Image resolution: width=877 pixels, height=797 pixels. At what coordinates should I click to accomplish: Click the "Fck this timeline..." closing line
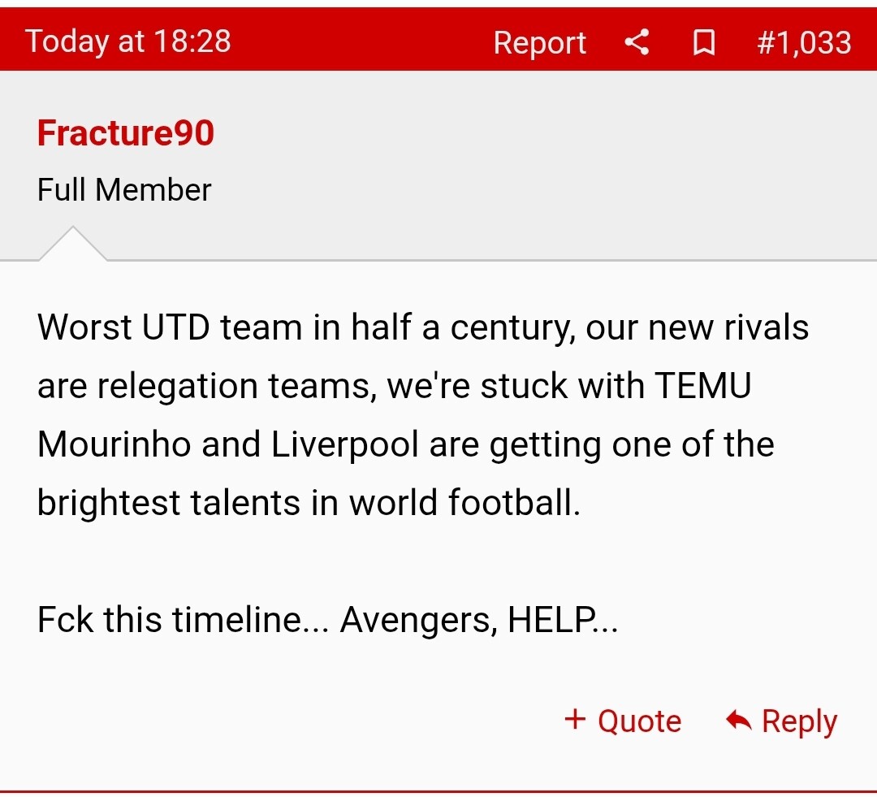coord(328,620)
